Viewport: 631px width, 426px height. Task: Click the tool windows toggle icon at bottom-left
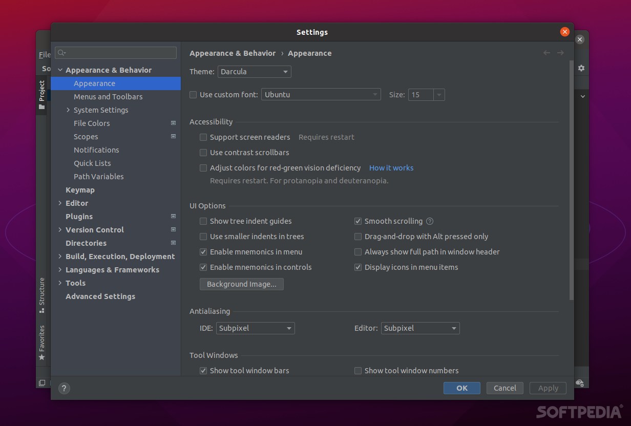42,382
